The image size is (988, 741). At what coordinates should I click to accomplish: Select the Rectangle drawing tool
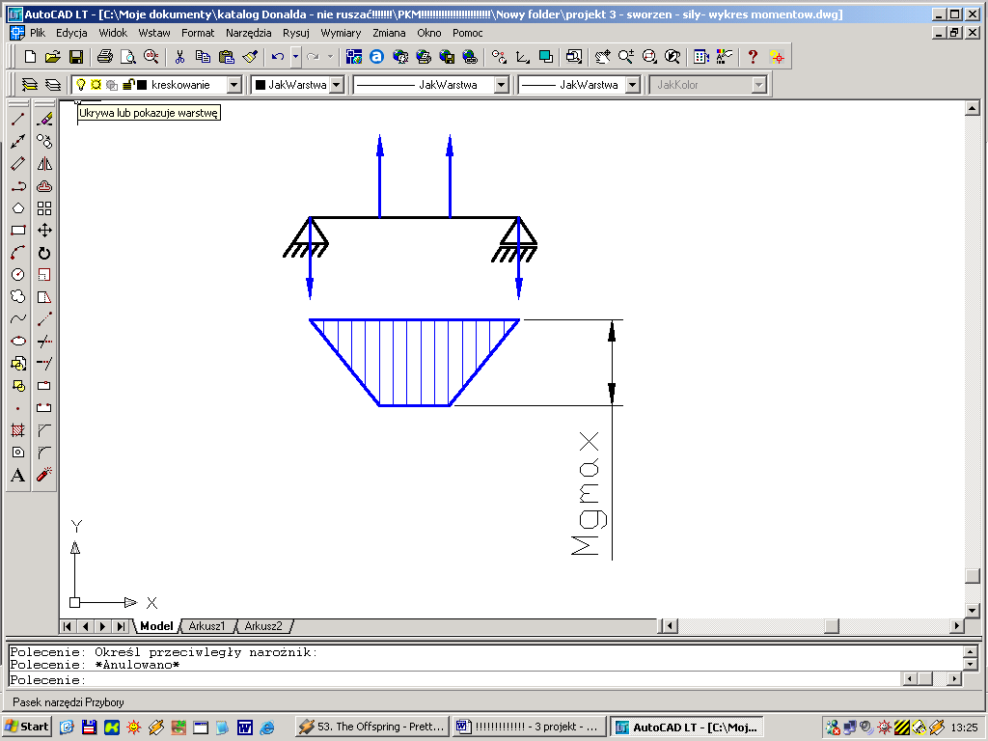tap(17, 231)
